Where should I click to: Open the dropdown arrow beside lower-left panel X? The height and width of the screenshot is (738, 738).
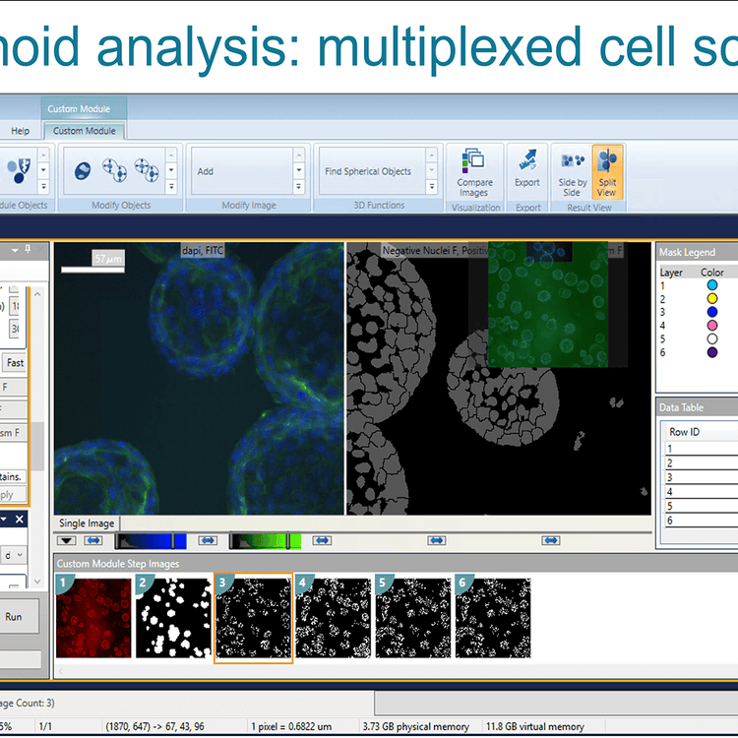coord(4,520)
